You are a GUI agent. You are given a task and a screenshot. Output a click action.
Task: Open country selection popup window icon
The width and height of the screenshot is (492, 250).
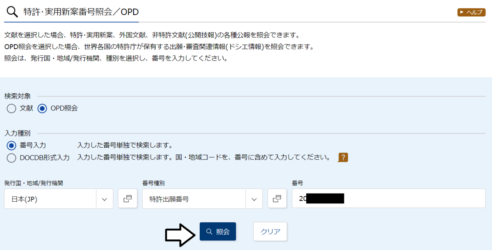(128, 199)
